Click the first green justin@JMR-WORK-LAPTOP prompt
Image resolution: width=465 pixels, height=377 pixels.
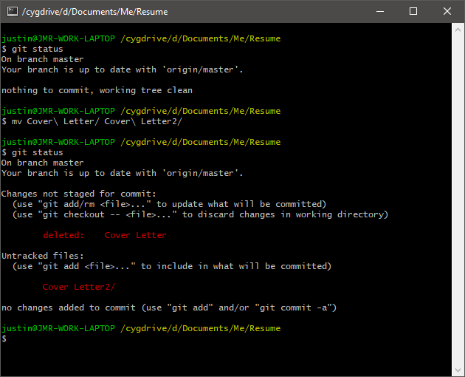pos(58,38)
